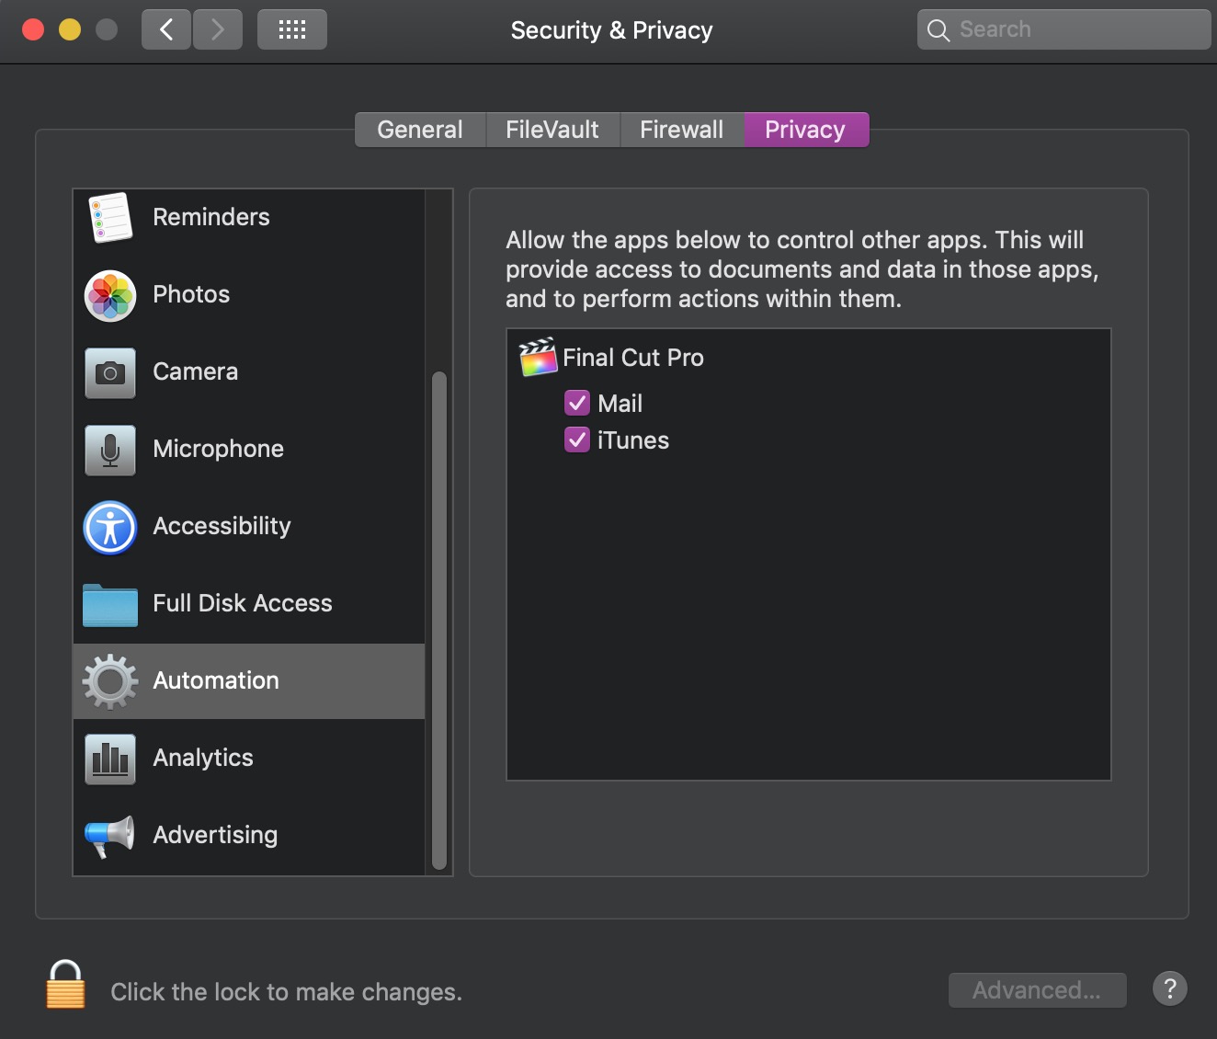Select the Reminders label in the list

point(211,217)
